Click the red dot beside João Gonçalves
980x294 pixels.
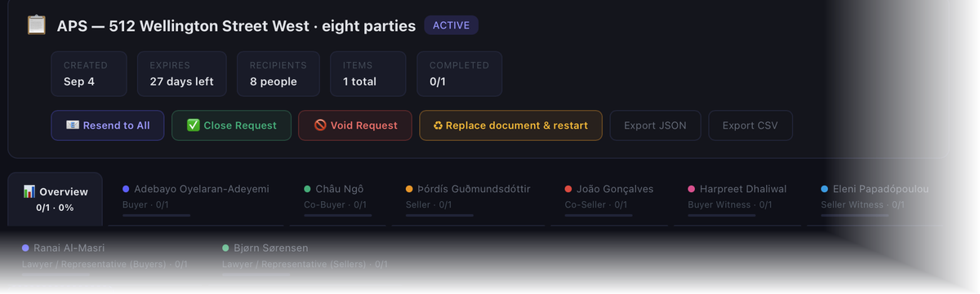click(x=568, y=189)
